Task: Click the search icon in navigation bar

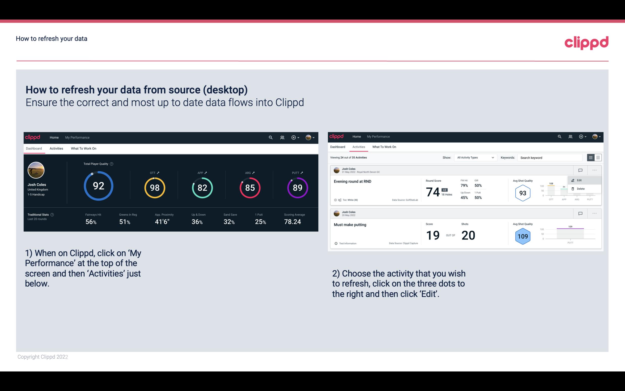Action: pyautogui.click(x=270, y=137)
